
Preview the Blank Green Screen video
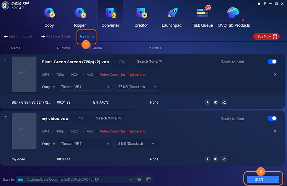207,102
